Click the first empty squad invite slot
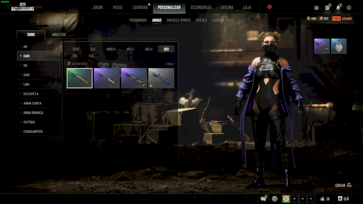Image resolution: width=363 pixels, height=204 pixels. click(x=294, y=199)
